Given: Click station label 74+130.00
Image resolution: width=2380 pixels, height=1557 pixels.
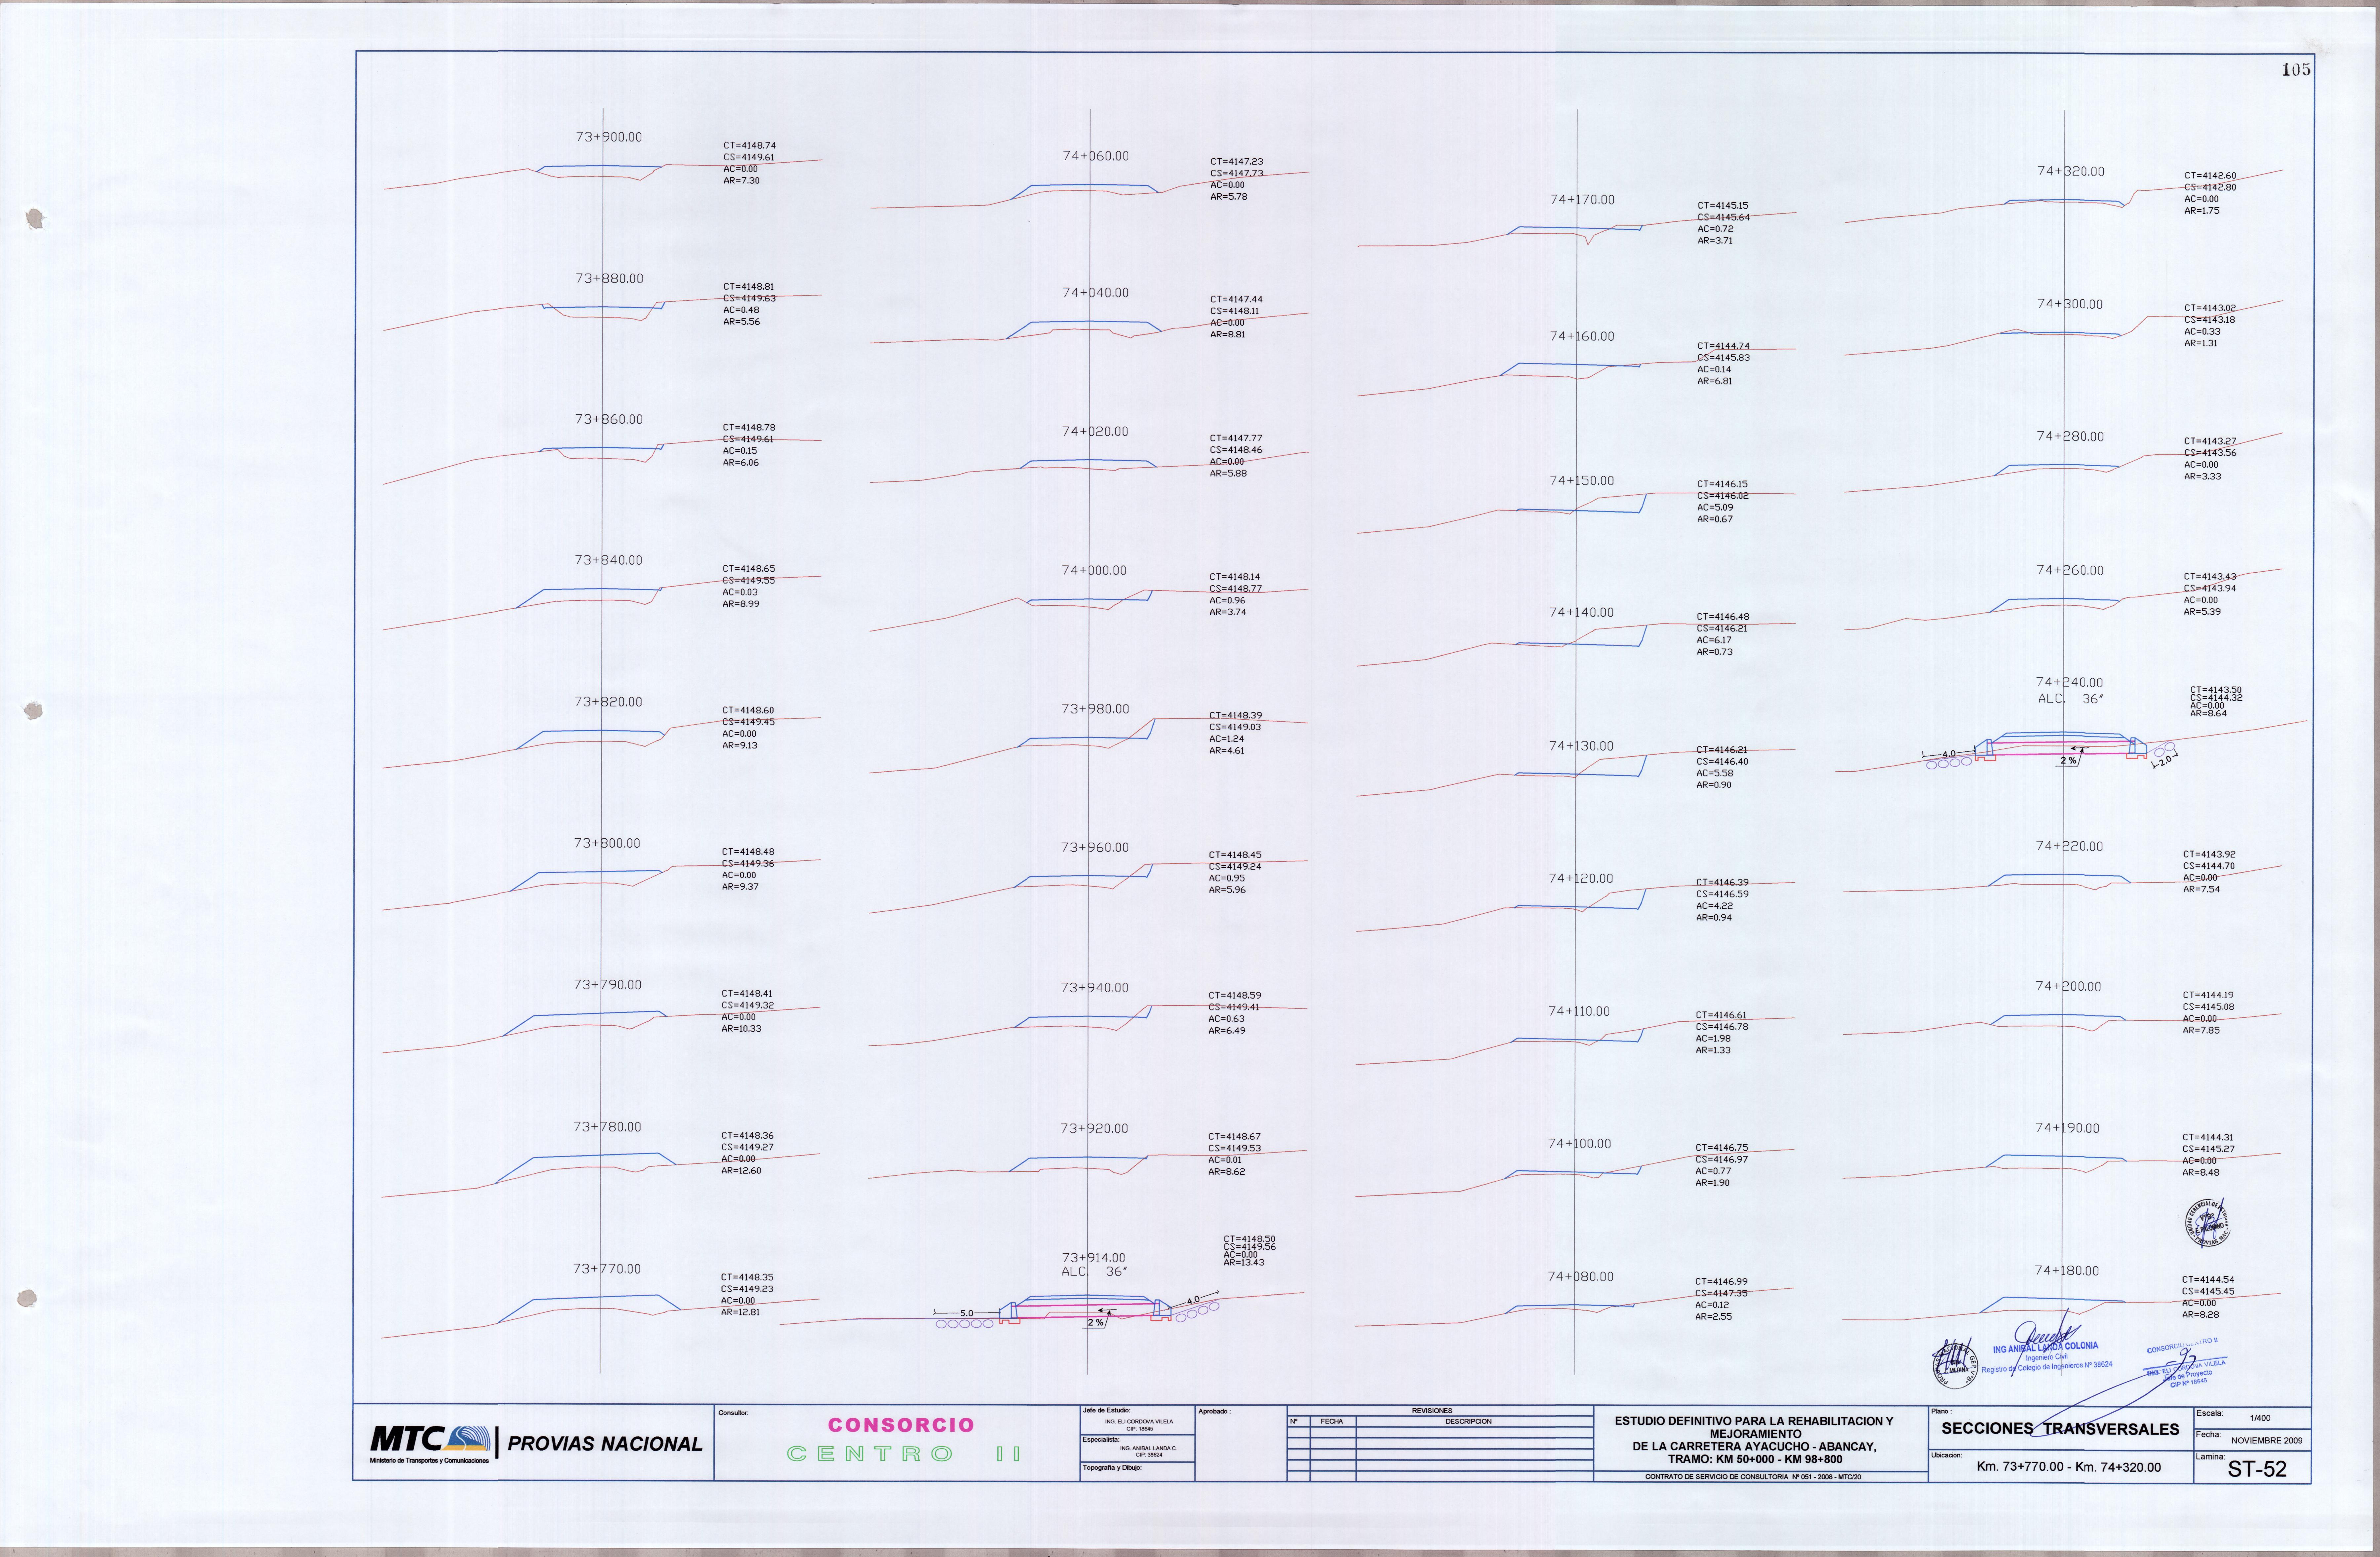Looking at the screenshot, I should 1581,746.
